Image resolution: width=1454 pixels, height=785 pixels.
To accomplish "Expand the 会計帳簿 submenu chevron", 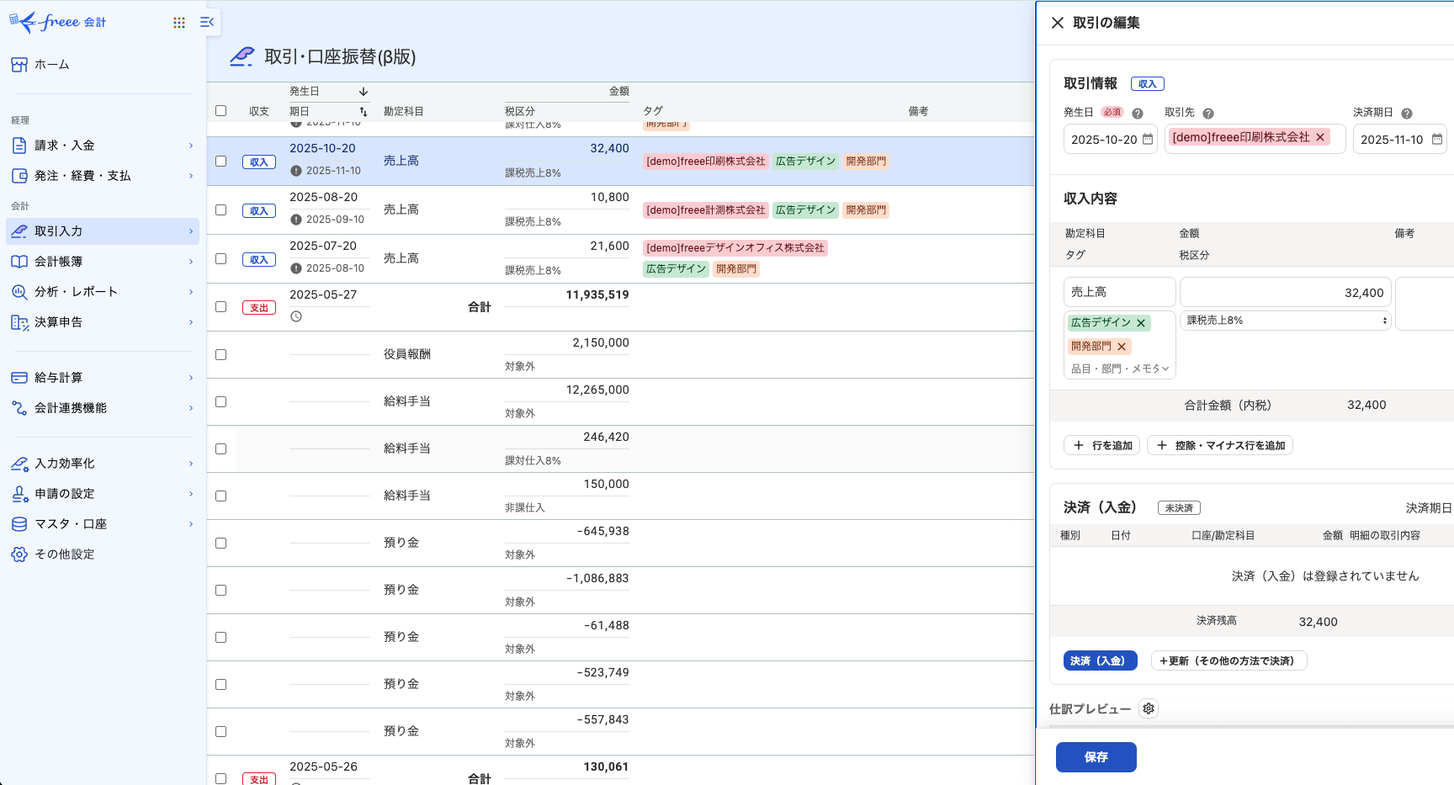I will [x=191, y=262].
